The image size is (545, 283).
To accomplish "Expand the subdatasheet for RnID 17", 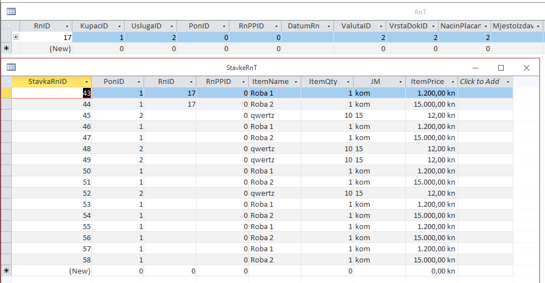I will tap(16, 37).
